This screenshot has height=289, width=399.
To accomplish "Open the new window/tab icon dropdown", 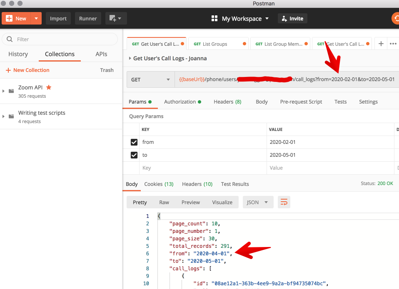I will pyautogui.click(x=116, y=19).
